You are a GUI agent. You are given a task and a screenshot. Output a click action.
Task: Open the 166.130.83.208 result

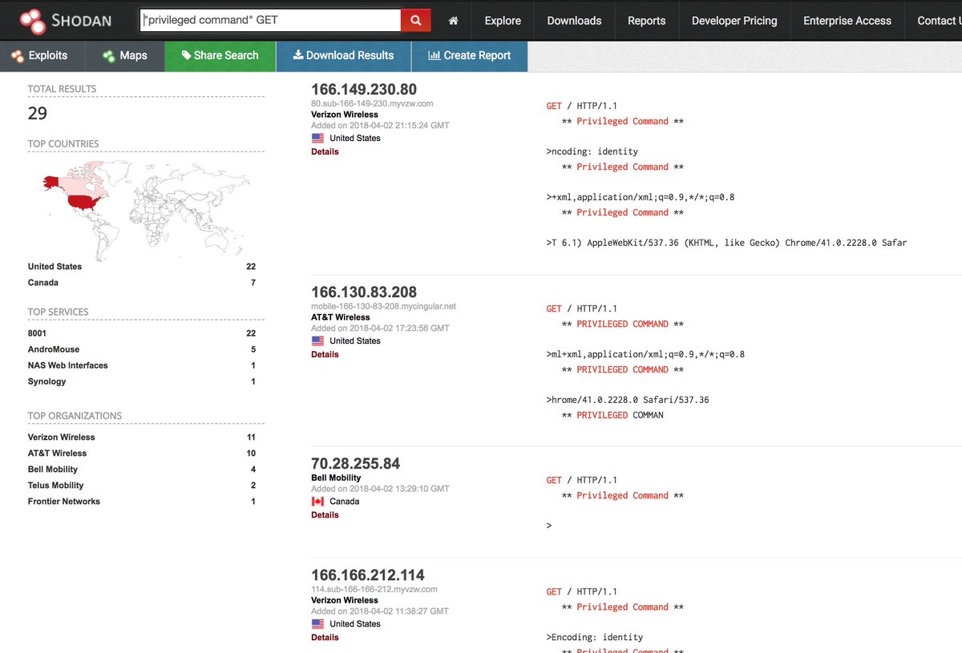coord(364,292)
